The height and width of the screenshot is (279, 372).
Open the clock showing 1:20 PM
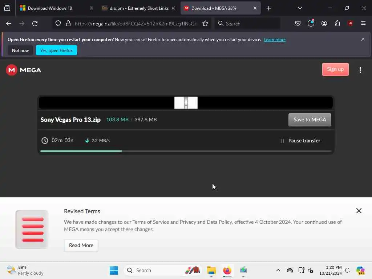tap(330, 270)
